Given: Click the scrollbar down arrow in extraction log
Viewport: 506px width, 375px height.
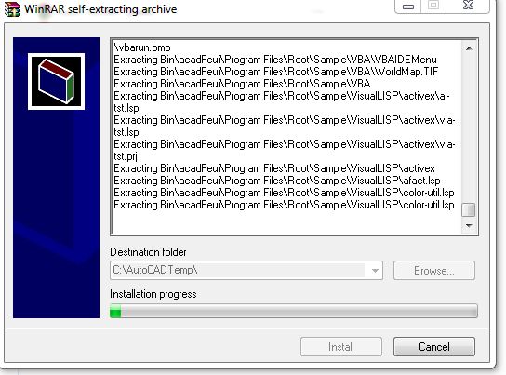Looking at the screenshot, I should [x=469, y=225].
